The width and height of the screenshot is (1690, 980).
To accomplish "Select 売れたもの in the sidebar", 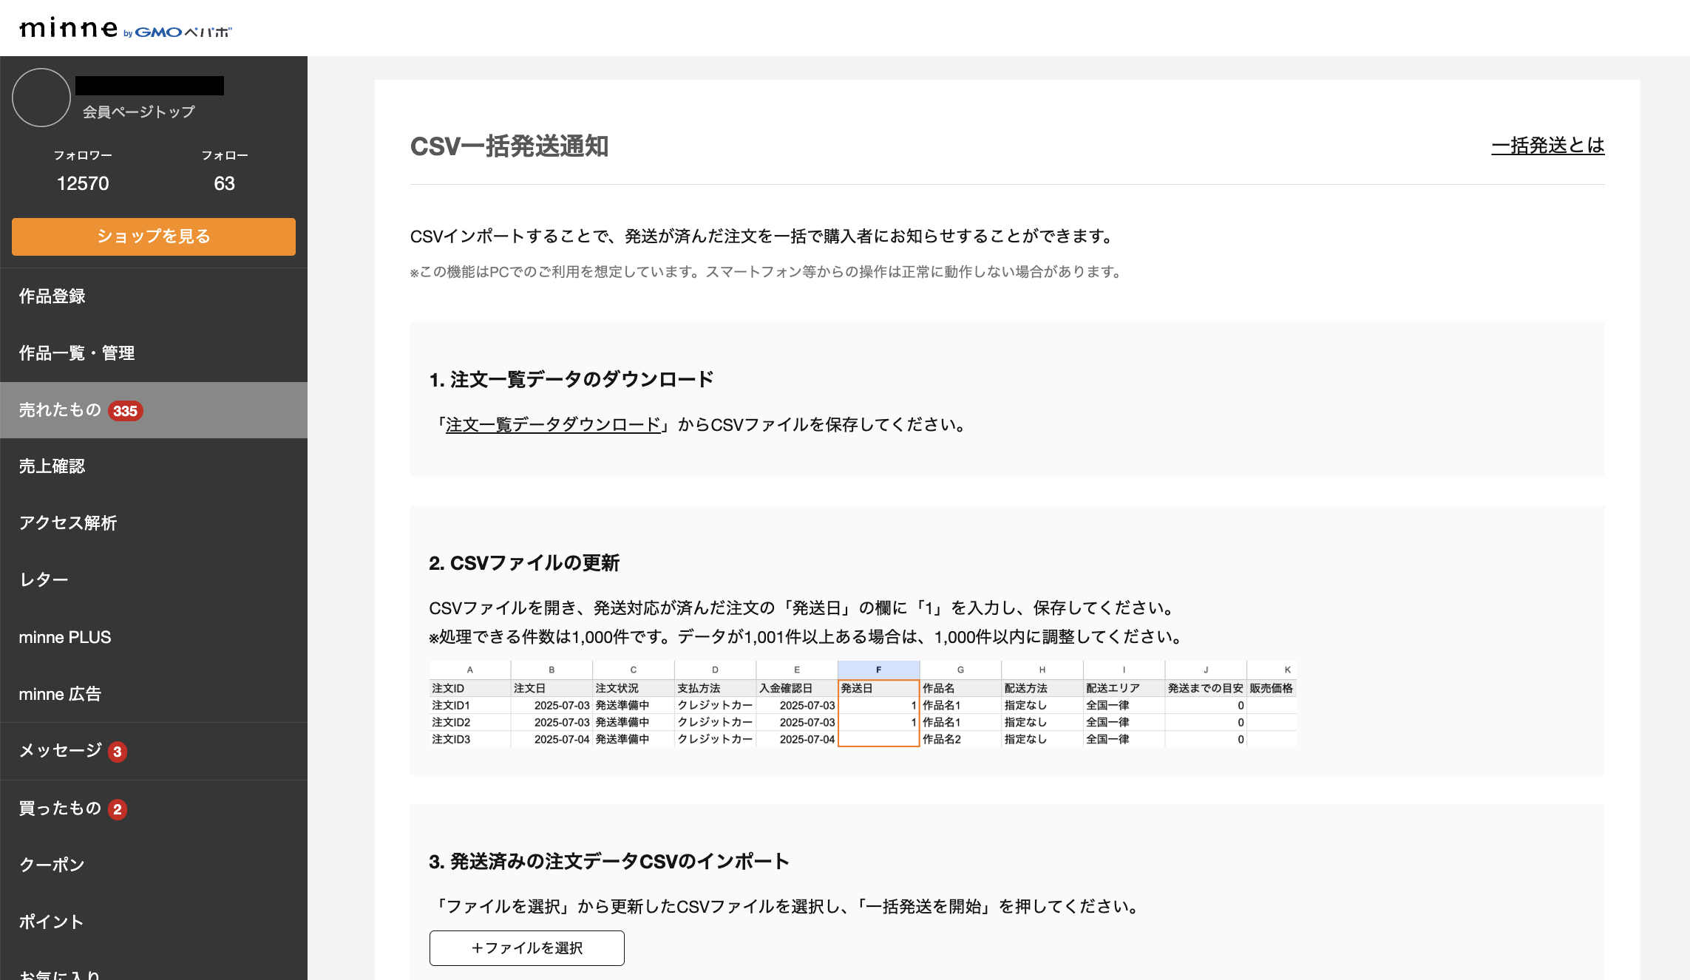I will 60,410.
